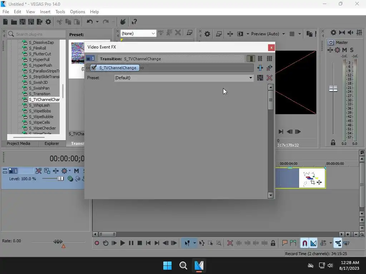Toggle Ignore Event Grouping button
Viewport: 366px width, 274px height.
346,243
